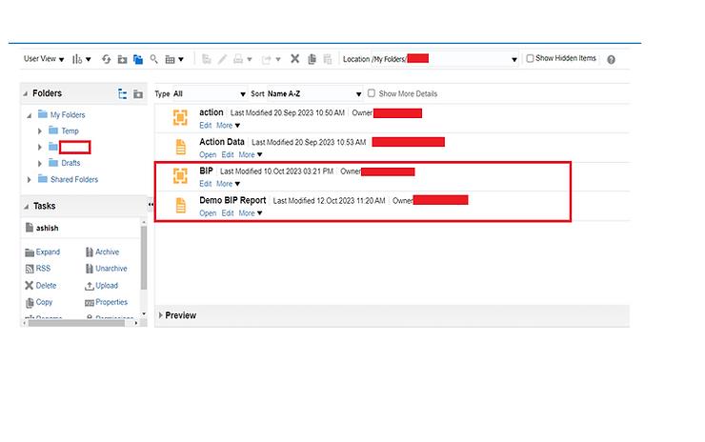Click Upload in Tasks panel
The image size is (705, 442).
(x=101, y=286)
